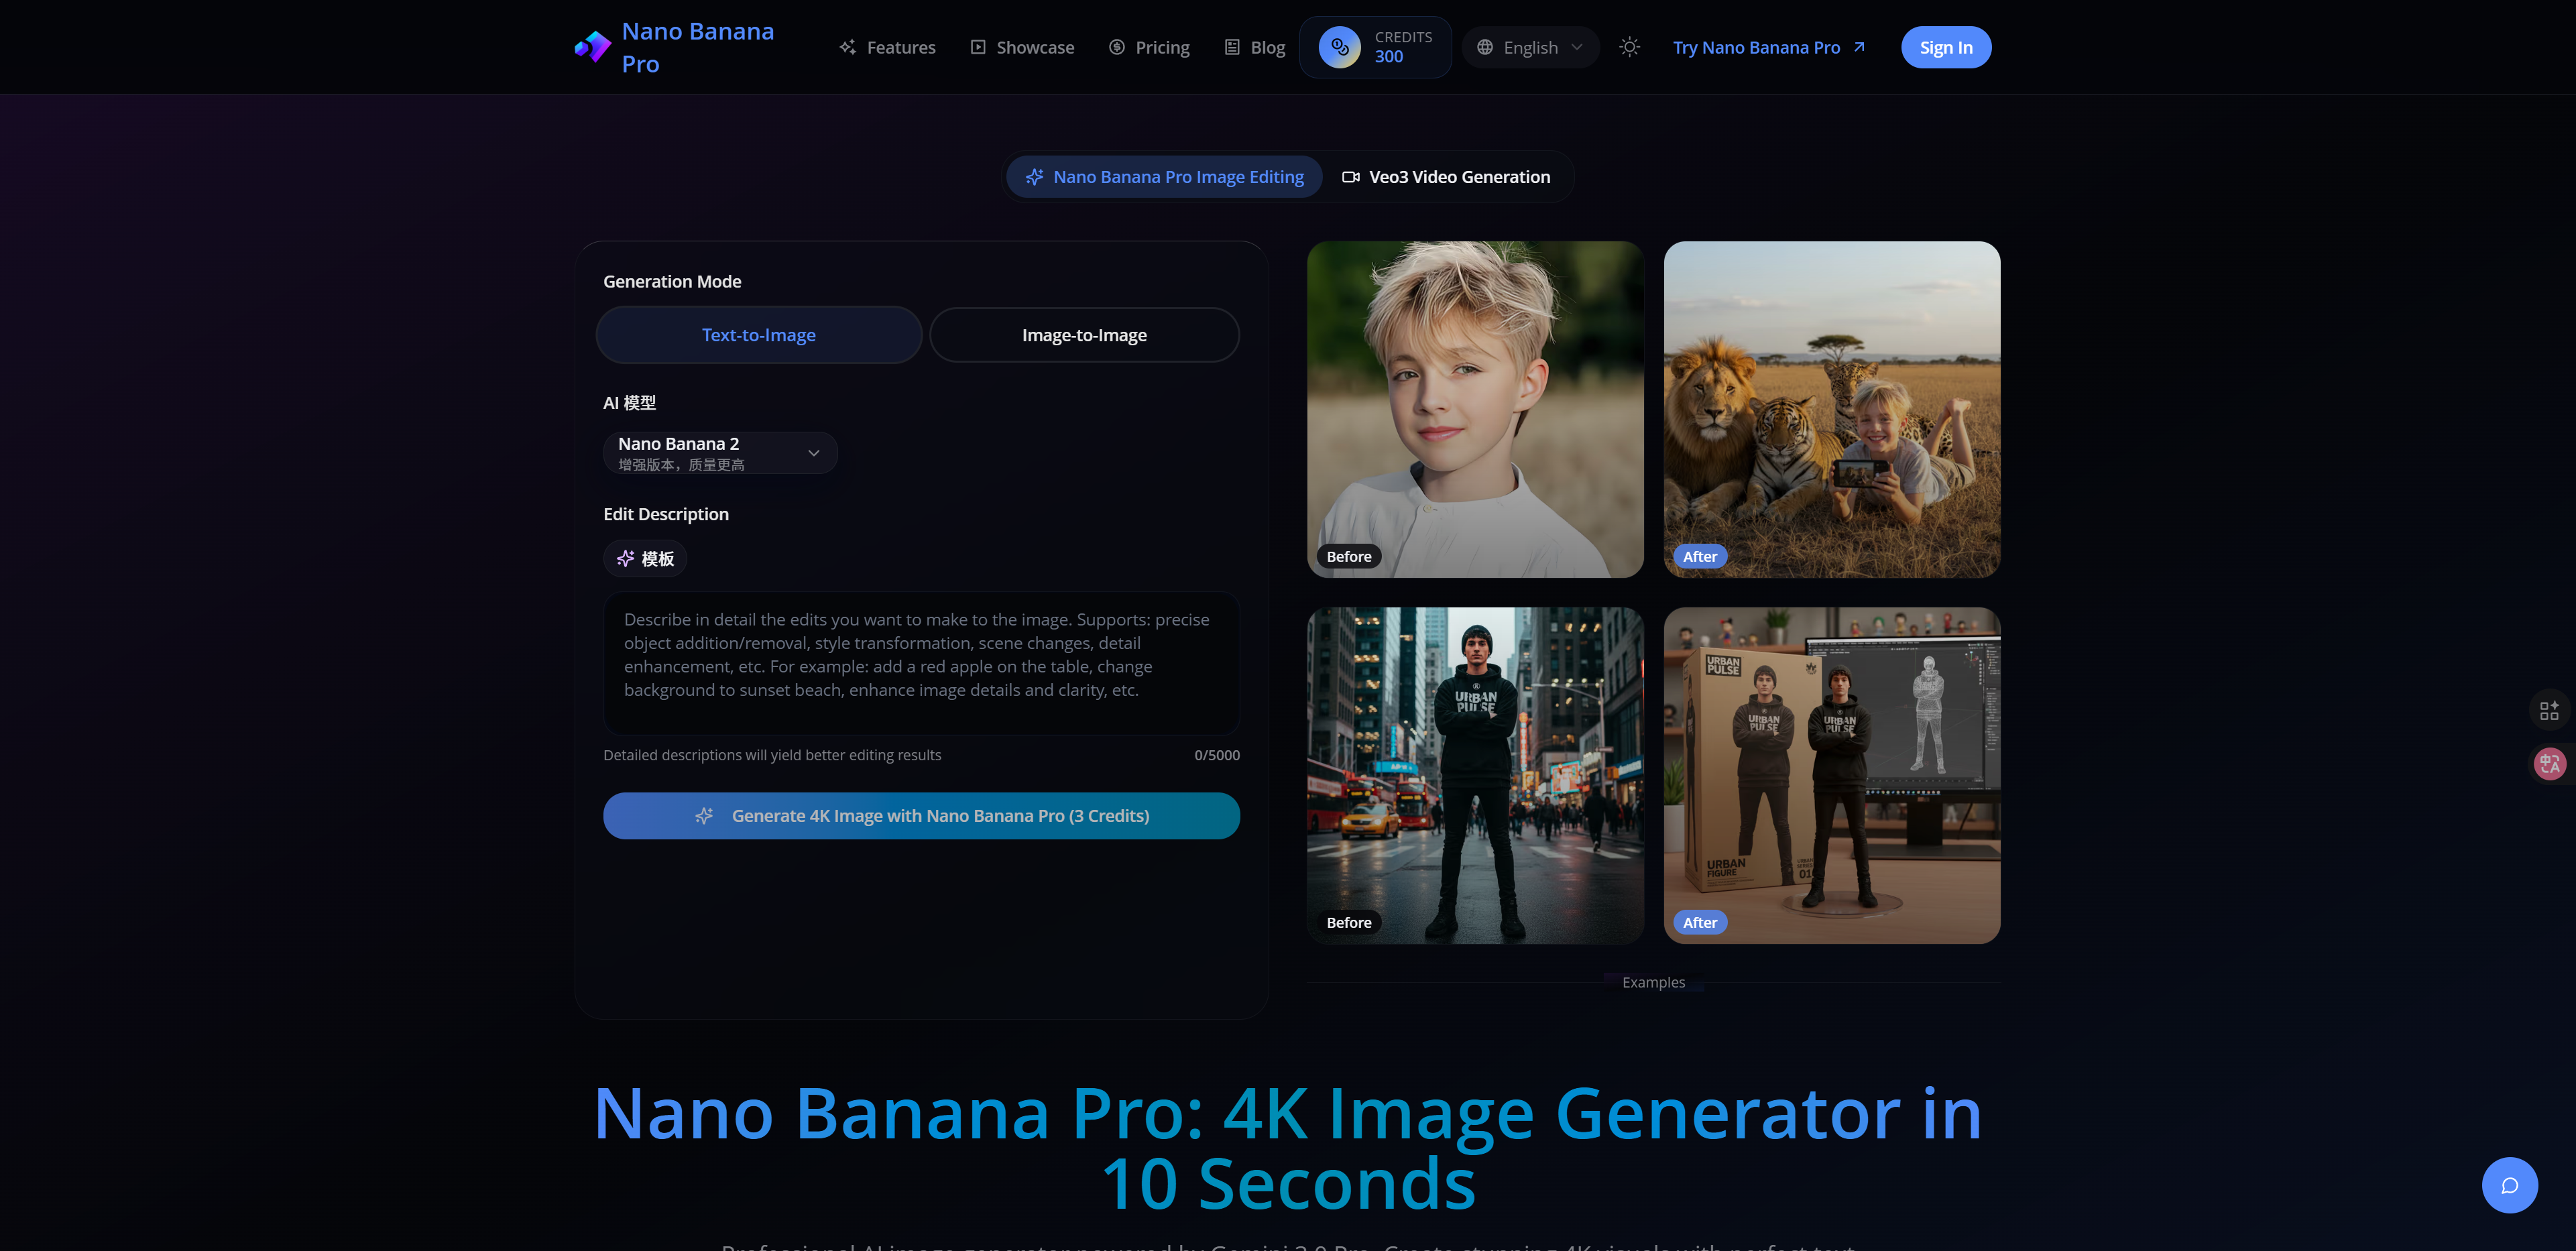The width and height of the screenshot is (2576, 1251).
Task: Click the globe icon in the language selector
Action: 1486,46
